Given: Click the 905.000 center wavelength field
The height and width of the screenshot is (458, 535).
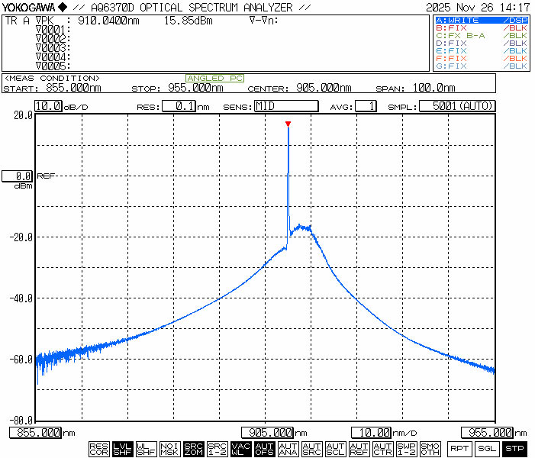Looking at the screenshot, I should pos(268,433).
